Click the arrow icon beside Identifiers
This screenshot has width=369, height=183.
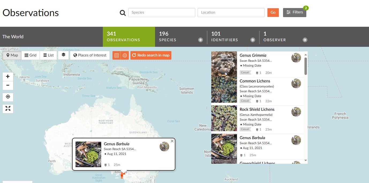253,40
